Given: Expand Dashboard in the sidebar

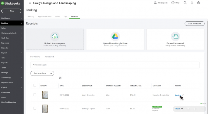Looking at the screenshot, I should pos(21,18).
